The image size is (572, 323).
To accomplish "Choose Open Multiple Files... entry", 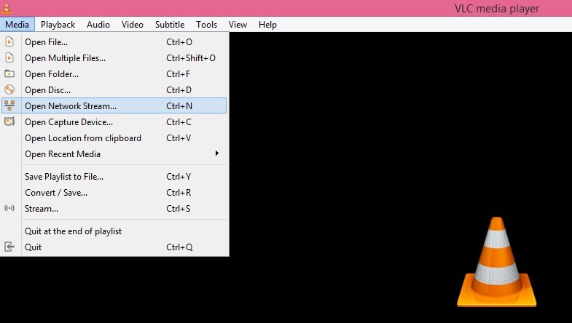I will click(114, 58).
